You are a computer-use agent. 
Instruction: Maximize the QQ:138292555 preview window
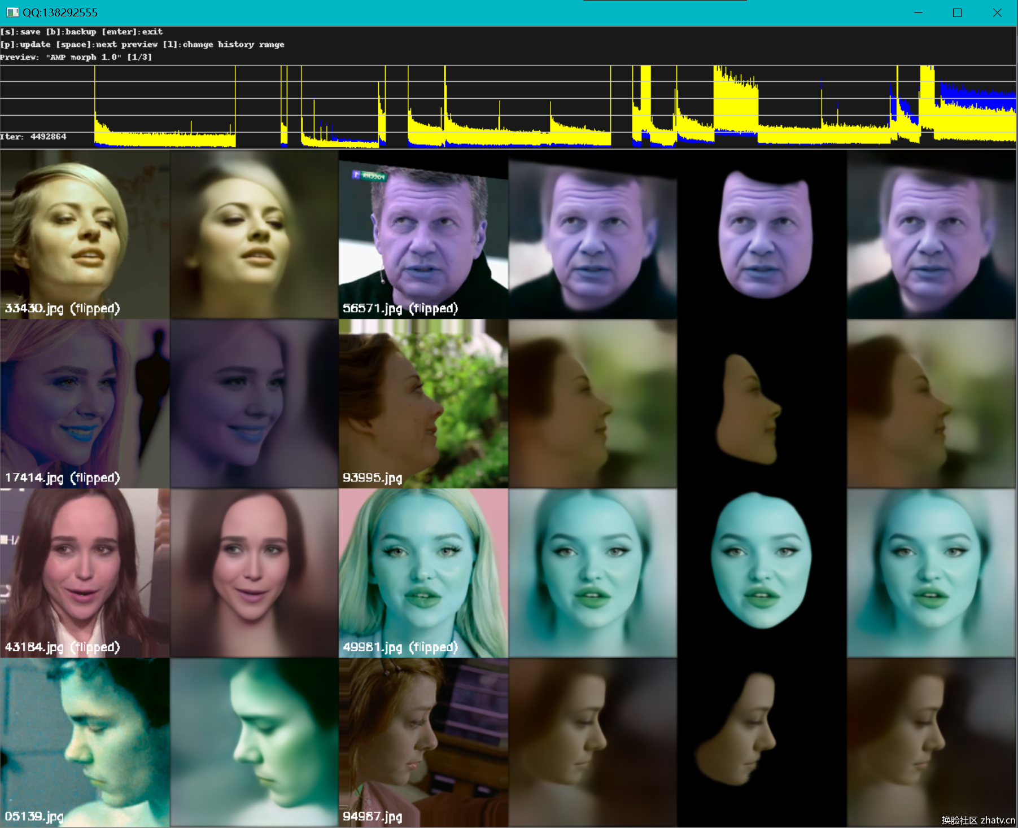[x=957, y=12]
